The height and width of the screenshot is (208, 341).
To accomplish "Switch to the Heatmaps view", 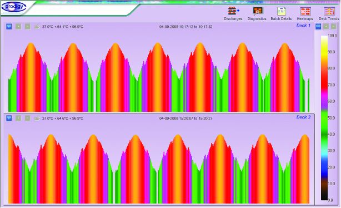I will pos(305,13).
